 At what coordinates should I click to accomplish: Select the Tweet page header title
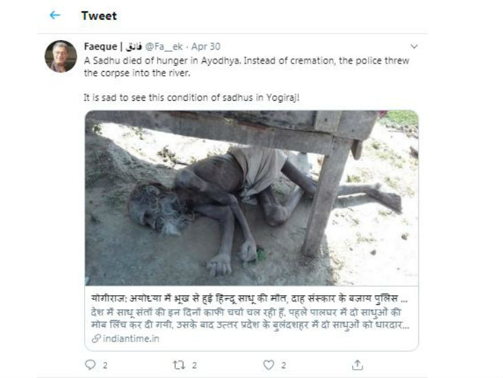tap(99, 16)
